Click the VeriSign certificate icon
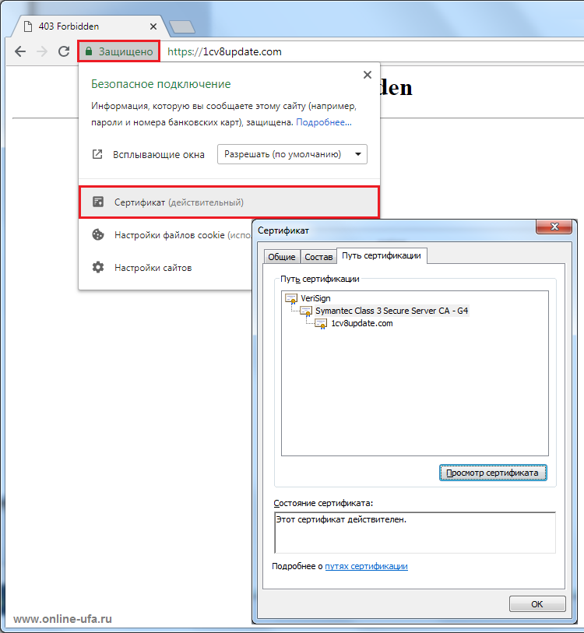Image resolution: width=584 pixels, height=633 pixels. coord(291,298)
